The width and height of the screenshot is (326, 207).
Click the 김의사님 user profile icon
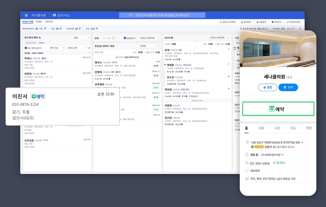pyautogui.click(x=54, y=15)
